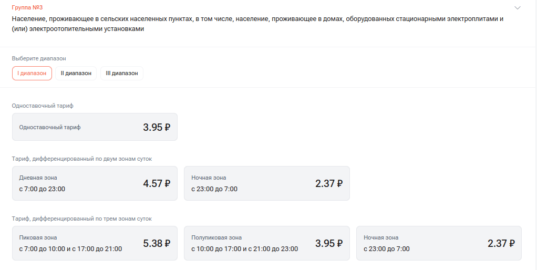537x270 pixels.
Task: Click the 3.95 ₽ single-rate tariff price
Action: coord(157,127)
